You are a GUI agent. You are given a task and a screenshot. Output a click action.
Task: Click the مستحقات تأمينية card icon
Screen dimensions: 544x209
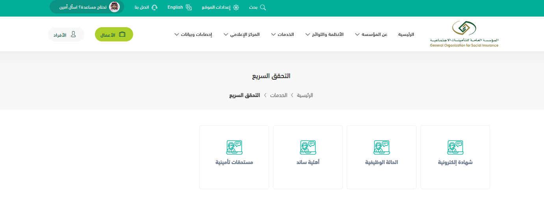tap(234, 147)
